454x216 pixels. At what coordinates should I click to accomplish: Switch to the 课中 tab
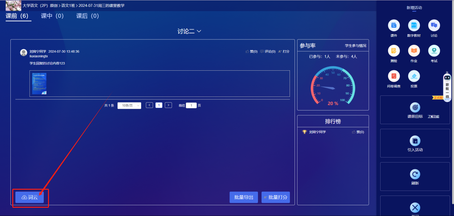pyautogui.click(x=52, y=16)
